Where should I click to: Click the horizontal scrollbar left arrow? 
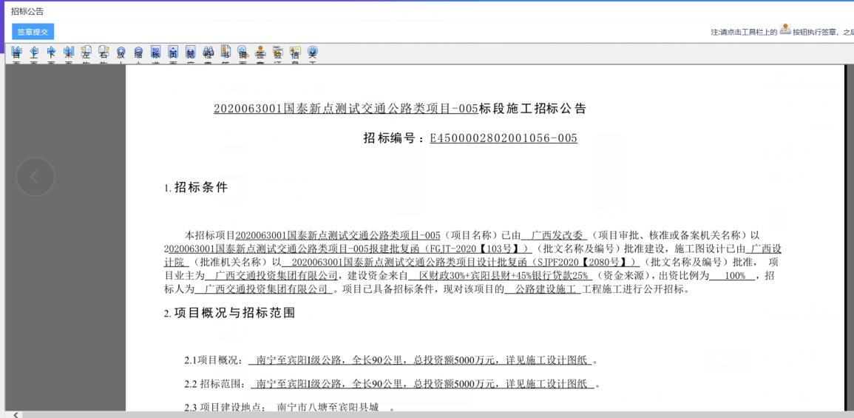[x=16, y=414]
